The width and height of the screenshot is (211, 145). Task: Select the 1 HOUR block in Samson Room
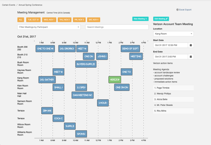pos(103,103)
